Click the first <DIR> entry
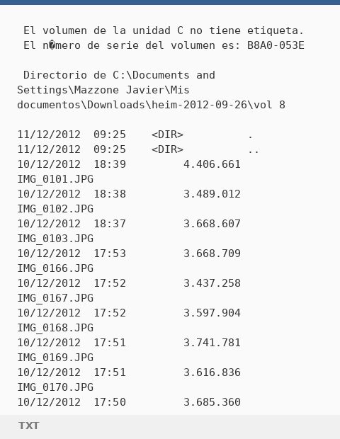Image resolution: width=340 pixels, height=439 pixels. point(167,135)
